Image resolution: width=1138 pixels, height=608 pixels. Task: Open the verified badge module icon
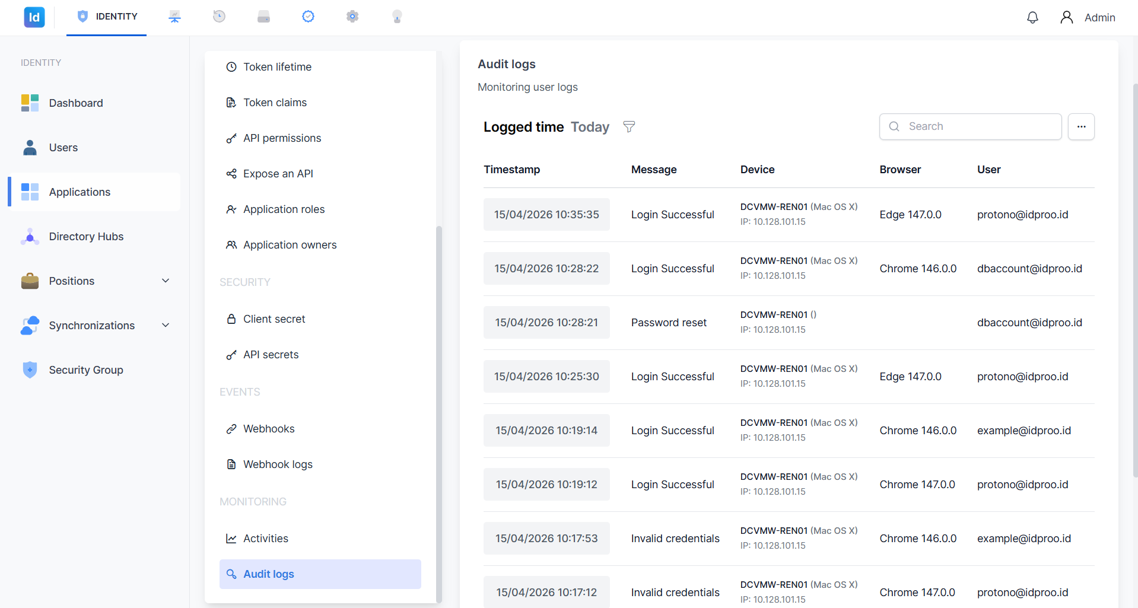(308, 17)
